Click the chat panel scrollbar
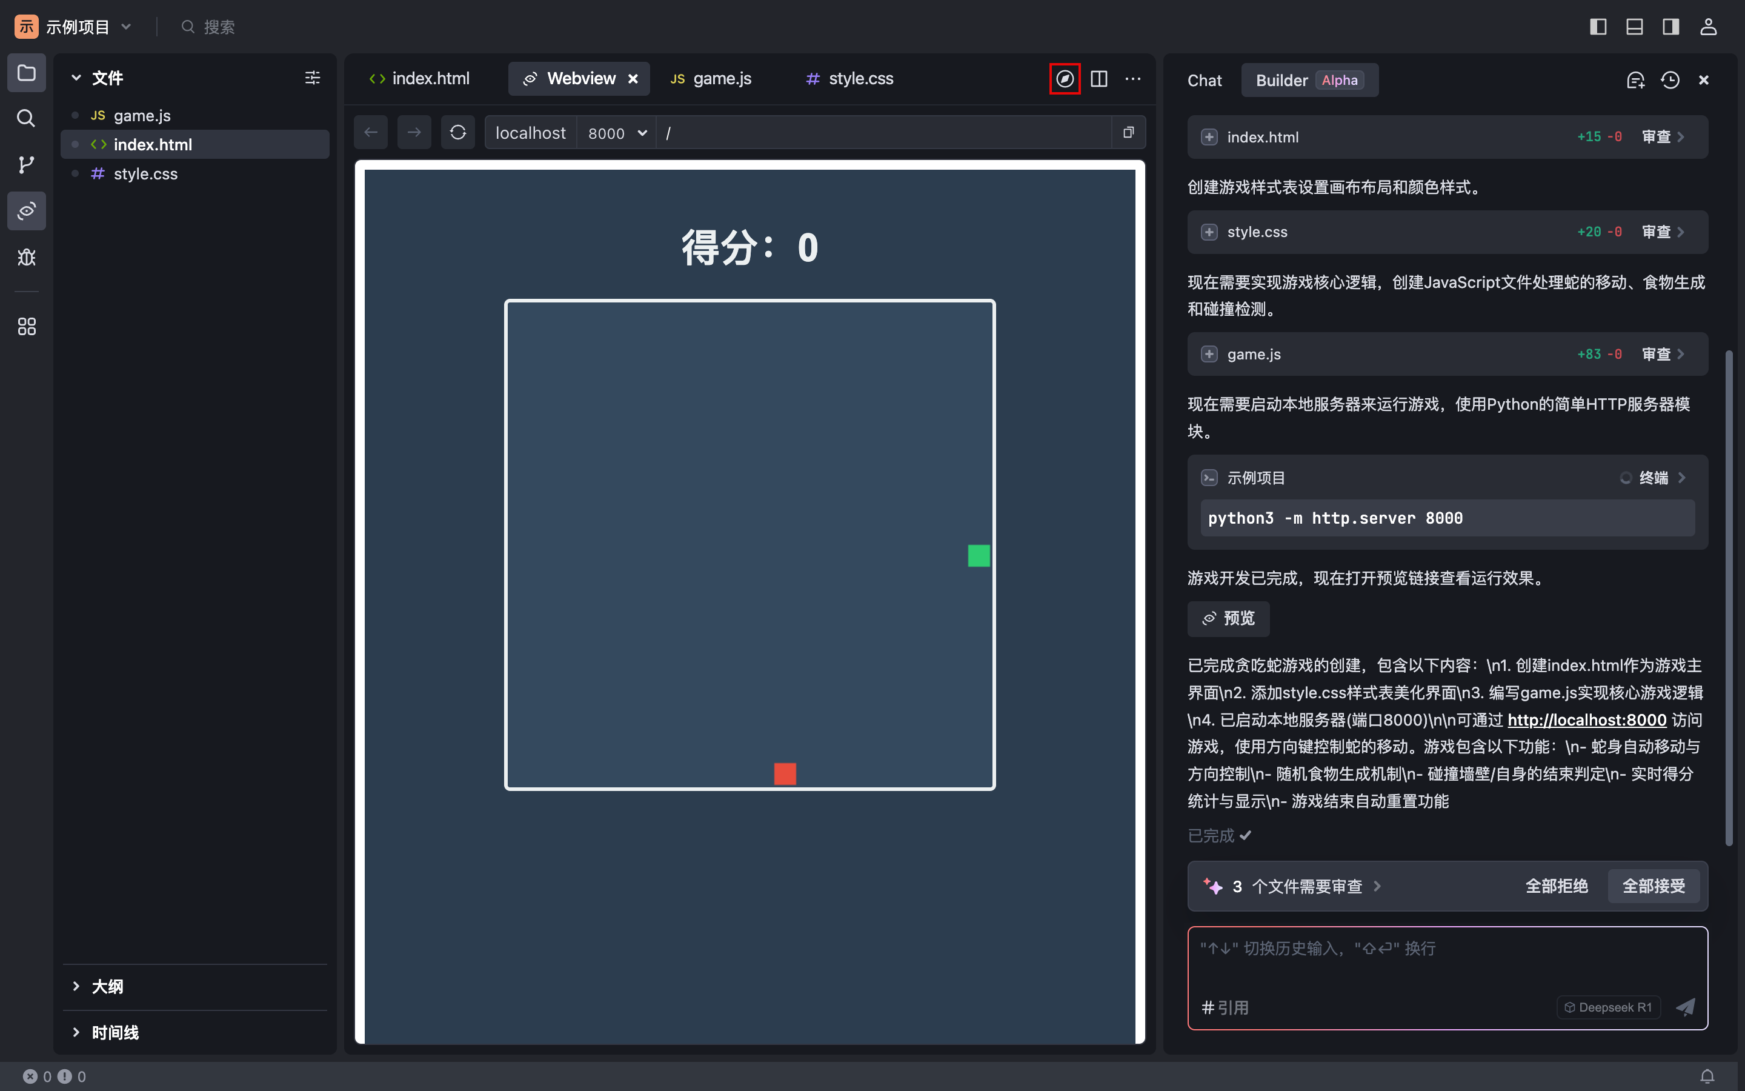The height and width of the screenshot is (1091, 1745). click(x=1729, y=598)
